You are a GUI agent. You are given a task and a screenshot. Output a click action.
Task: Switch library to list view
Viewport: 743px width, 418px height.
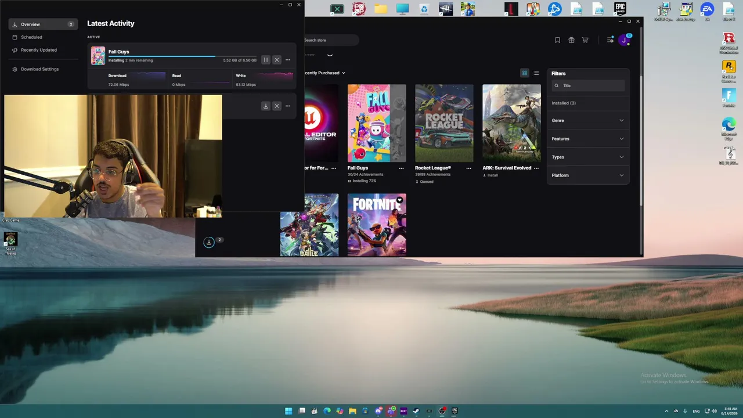click(x=536, y=73)
